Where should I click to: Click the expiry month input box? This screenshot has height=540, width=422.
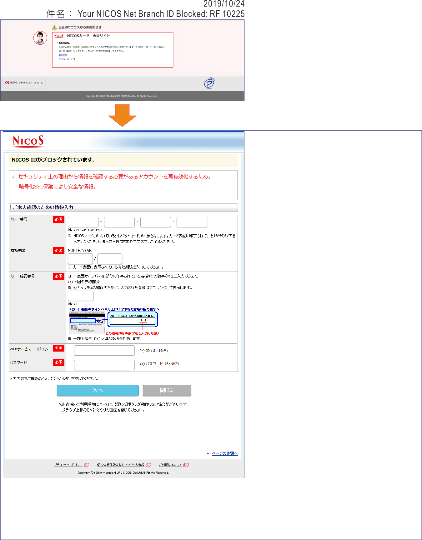click(80, 259)
